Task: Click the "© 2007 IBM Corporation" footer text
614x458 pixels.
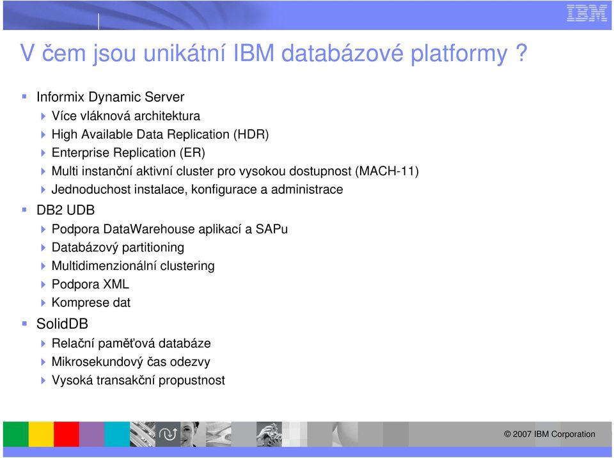Action: pyautogui.click(x=549, y=434)
